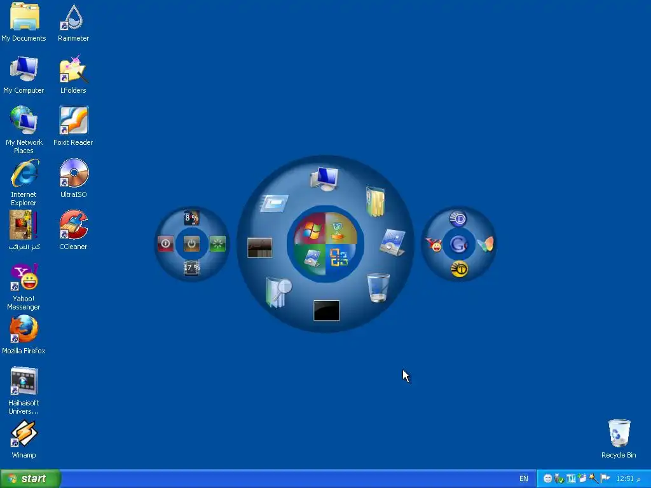Image resolution: width=651 pixels, height=488 pixels.
Task: Click the computer monitor icon in large circle
Action: 324,179
